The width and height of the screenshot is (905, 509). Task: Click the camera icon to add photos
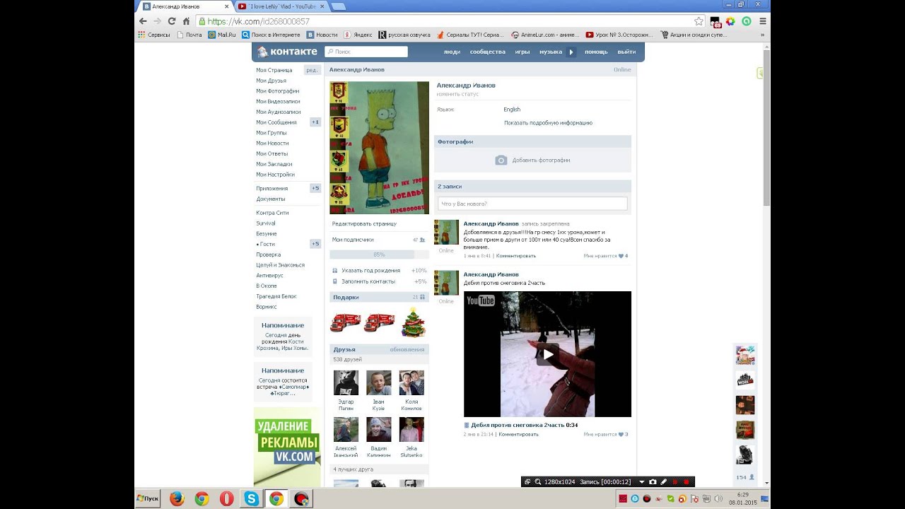pos(501,160)
